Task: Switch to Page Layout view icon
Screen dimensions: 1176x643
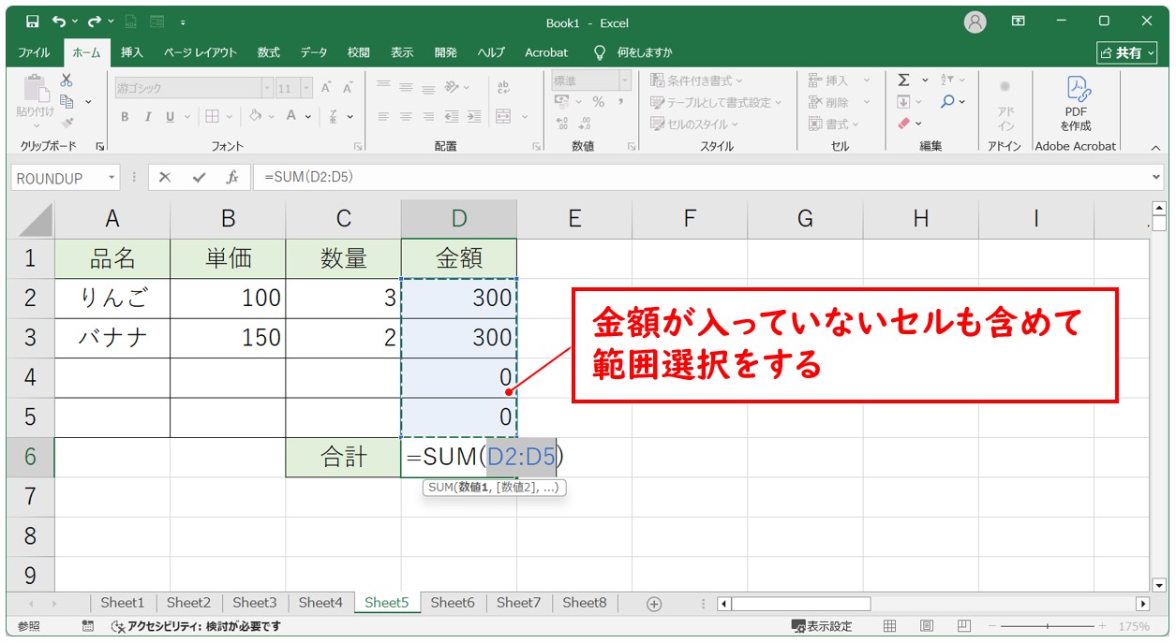Action: tap(926, 626)
